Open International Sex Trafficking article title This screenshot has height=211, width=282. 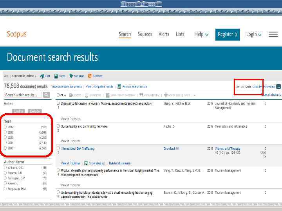[x=78, y=148]
